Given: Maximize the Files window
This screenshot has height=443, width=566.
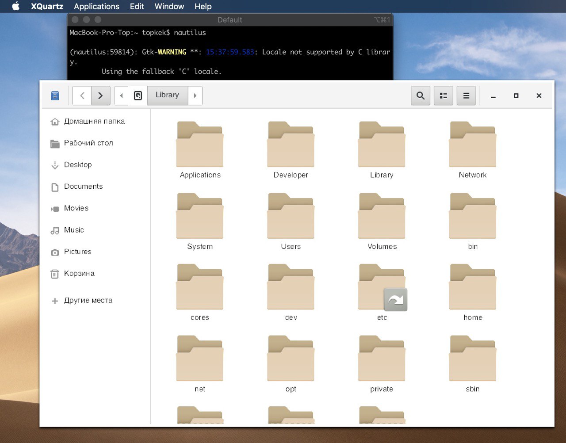Looking at the screenshot, I should pos(516,95).
